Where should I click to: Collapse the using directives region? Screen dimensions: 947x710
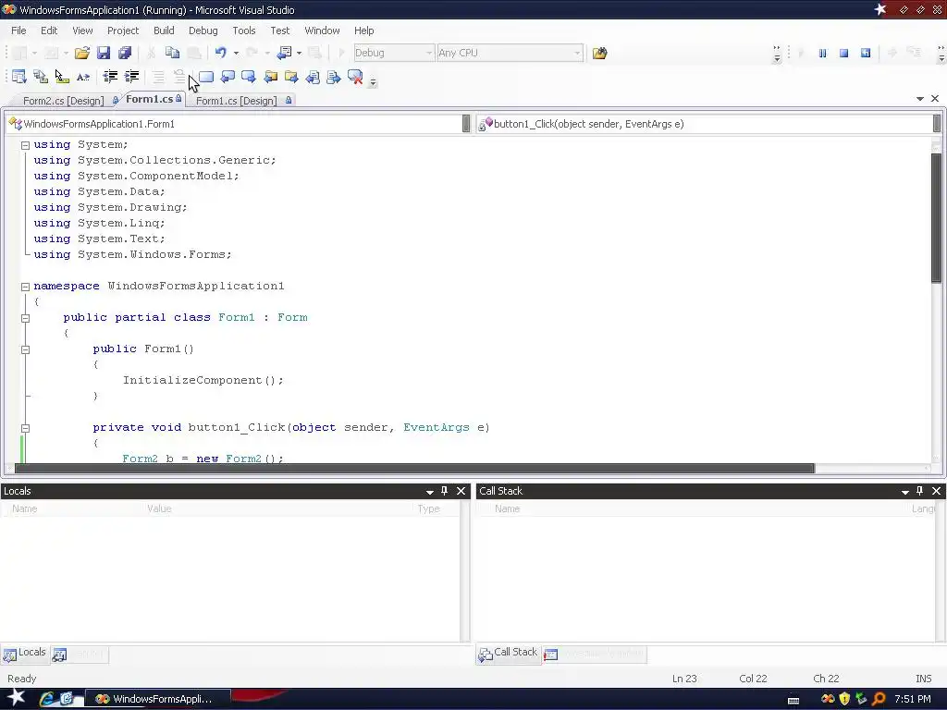click(25, 145)
